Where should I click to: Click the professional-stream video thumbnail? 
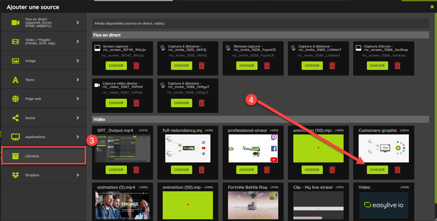click(253, 148)
